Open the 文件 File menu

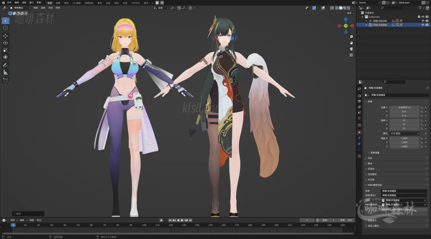click(x=9, y=3)
